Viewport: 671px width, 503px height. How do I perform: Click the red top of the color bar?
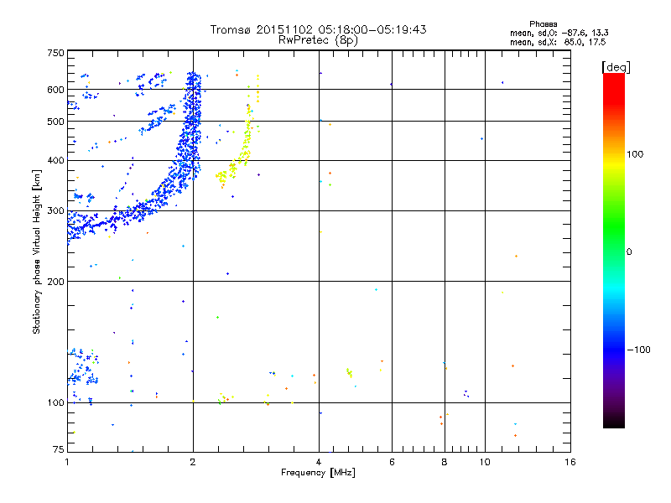[614, 81]
